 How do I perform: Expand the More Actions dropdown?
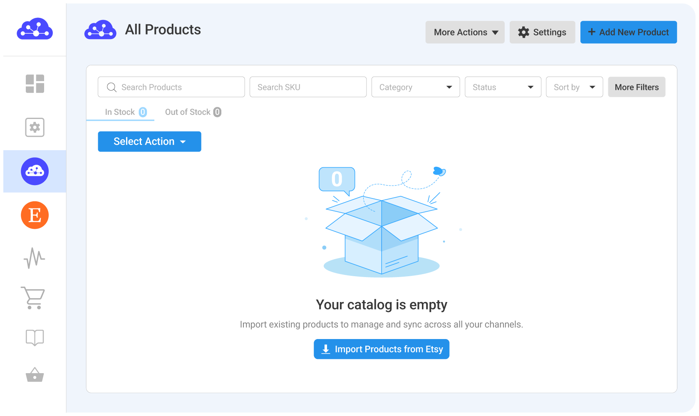(465, 32)
